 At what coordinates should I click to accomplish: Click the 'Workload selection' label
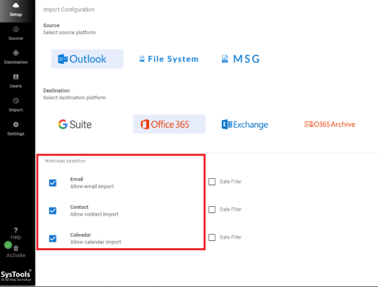point(65,161)
